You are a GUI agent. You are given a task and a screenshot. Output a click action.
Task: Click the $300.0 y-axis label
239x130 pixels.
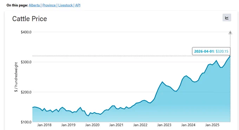(26, 62)
